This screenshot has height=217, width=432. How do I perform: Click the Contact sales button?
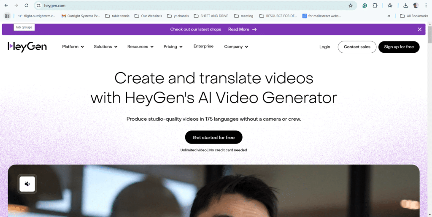pos(357,47)
